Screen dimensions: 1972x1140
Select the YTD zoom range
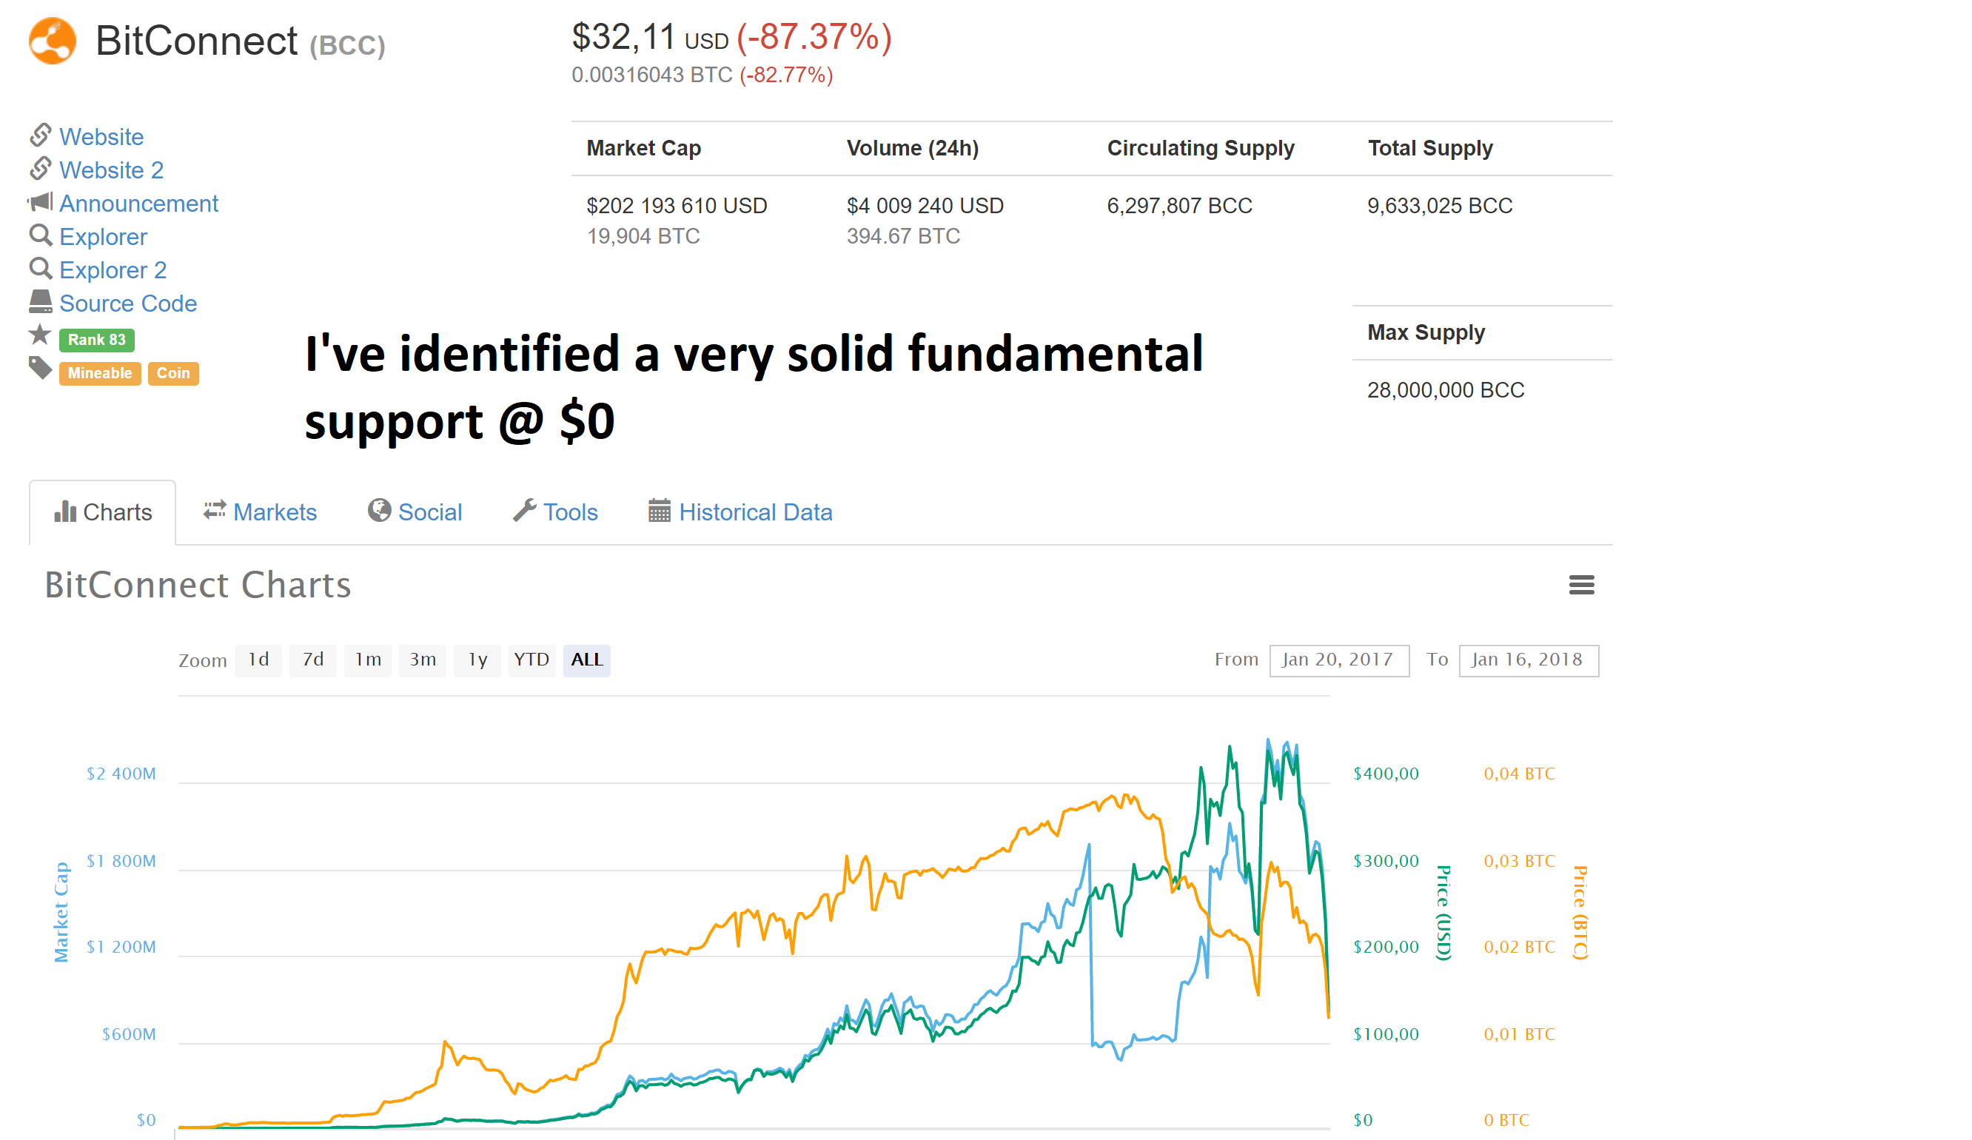531,660
